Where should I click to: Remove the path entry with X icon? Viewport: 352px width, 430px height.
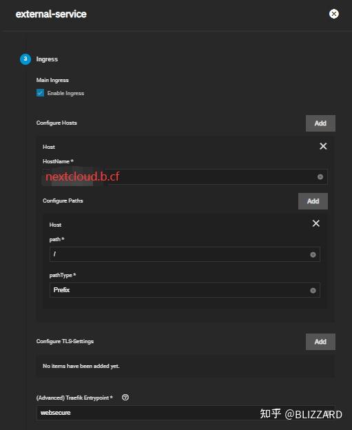coord(315,223)
